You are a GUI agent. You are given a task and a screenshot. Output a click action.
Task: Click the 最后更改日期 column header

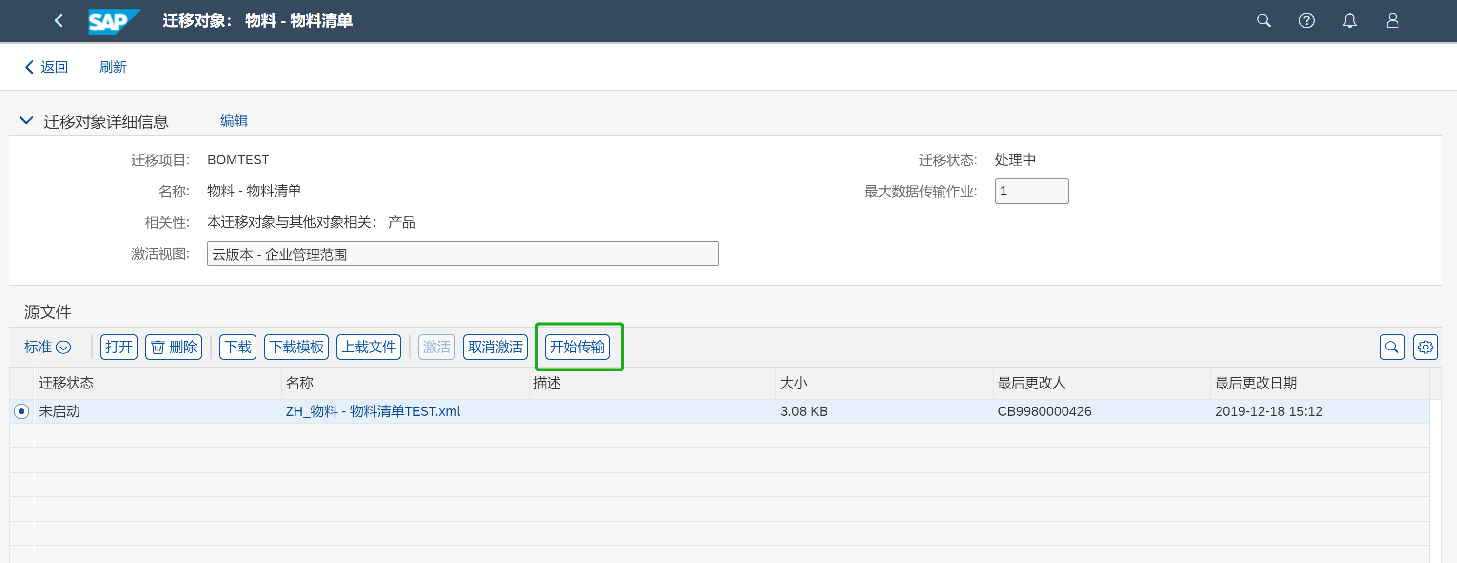[1320, 383]
